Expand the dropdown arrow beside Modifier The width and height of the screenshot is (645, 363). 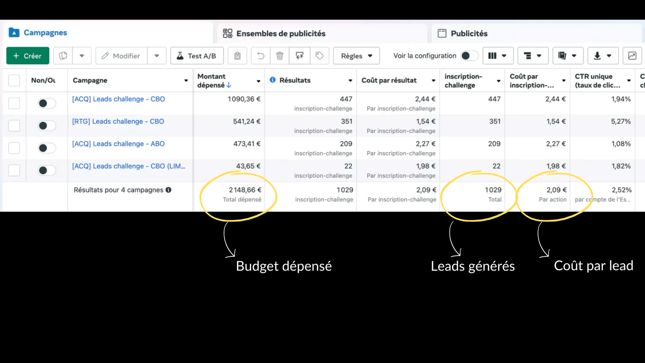(157, 56)
